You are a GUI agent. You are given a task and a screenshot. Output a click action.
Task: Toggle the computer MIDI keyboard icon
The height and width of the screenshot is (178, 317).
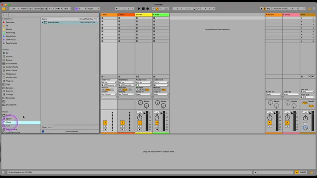(264, 9)
